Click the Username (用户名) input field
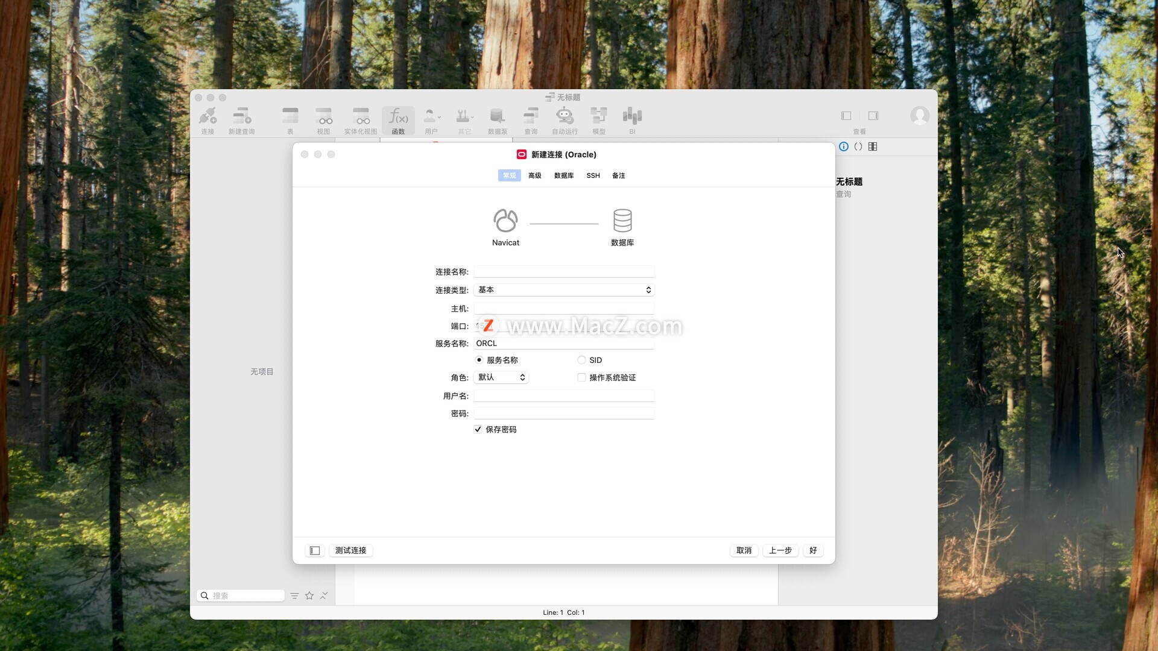1158x651 pixels. pyautogui.click(x=564, y=396)
